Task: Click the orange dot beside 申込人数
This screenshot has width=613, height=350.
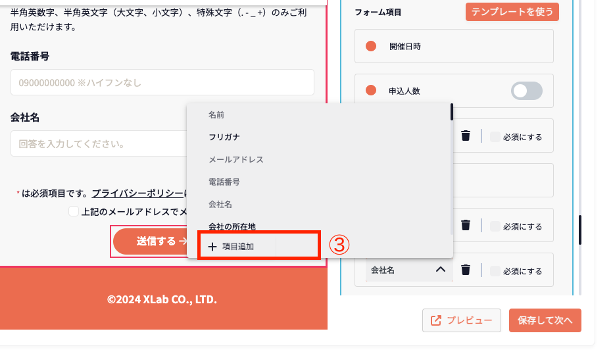Action: pos(371,90)
